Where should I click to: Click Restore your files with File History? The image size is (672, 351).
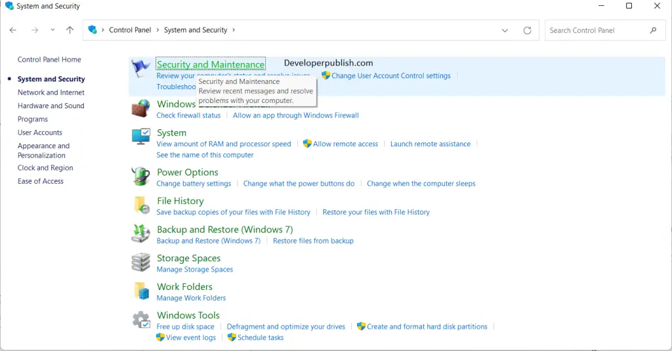tap(376, 212)
